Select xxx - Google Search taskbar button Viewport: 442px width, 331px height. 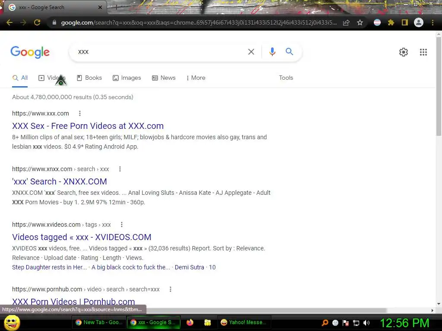153,322
